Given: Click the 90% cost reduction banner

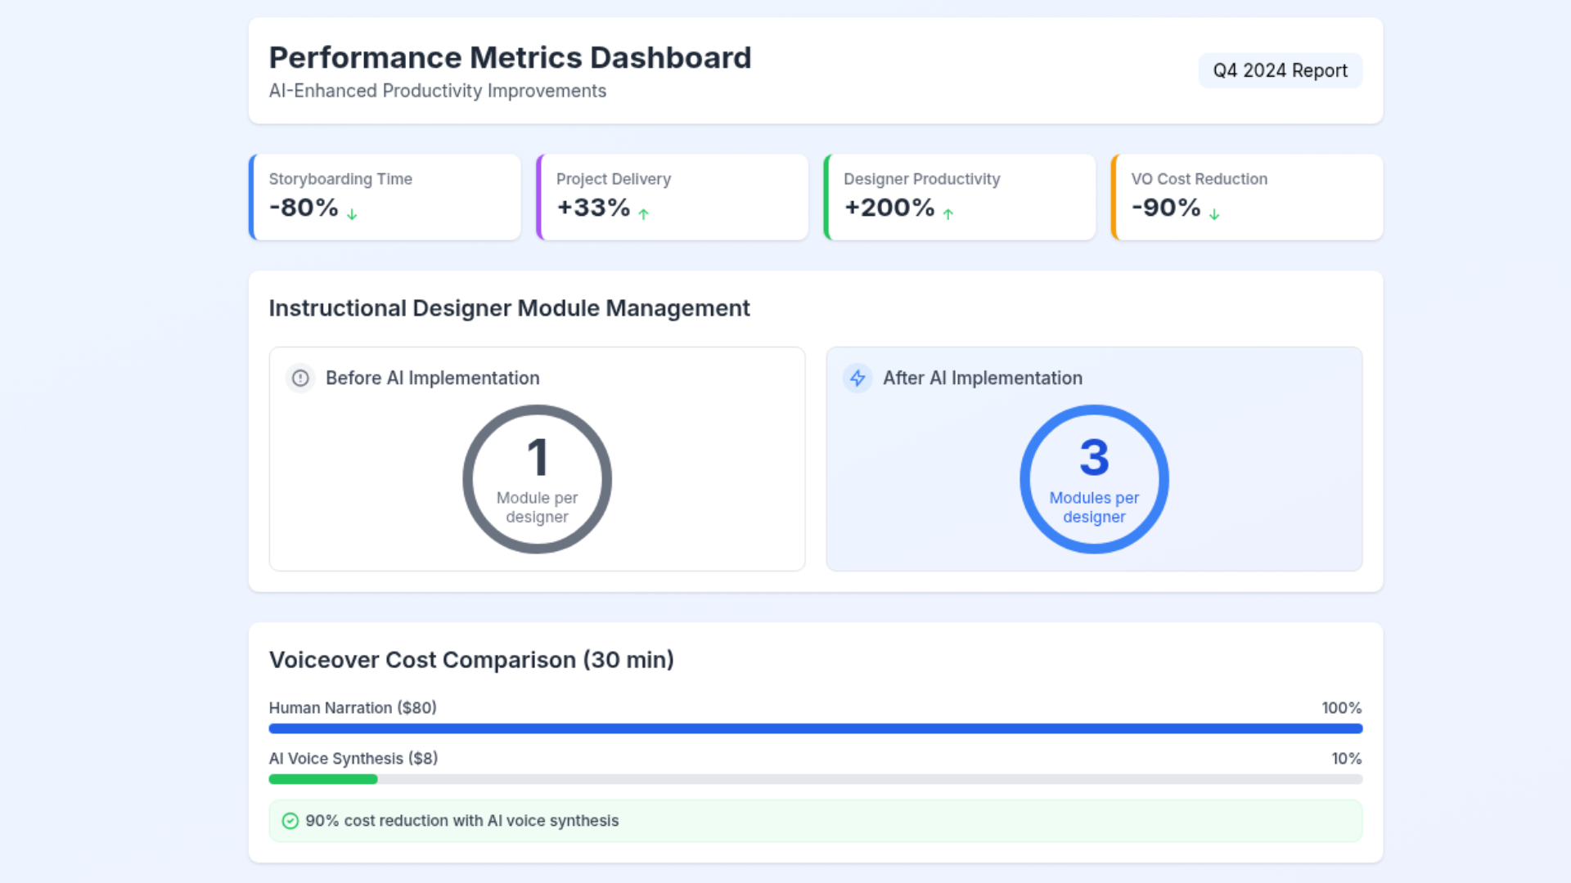Looking at the screenshot, I should pyautogui.click(x=815, y=821).
